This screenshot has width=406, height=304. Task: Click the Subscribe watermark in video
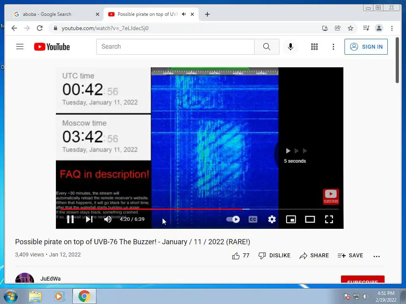click(331, 197)
